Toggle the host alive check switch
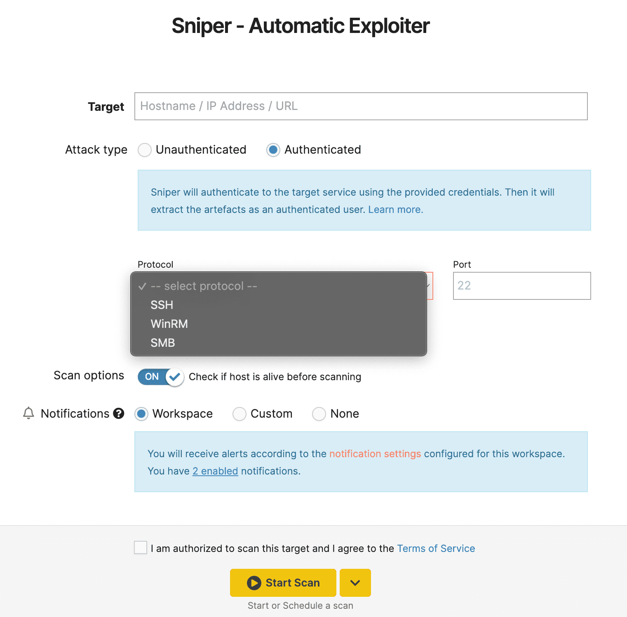 click(x=161, y=377)
